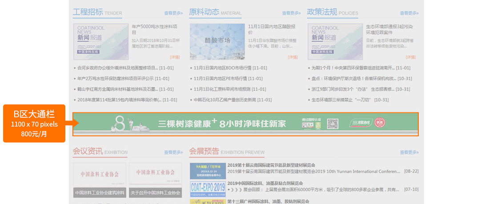Open 2019第十届云南国际建筑节能及新型建材展览会 title
Screen dimensions: 489x204
271,165
